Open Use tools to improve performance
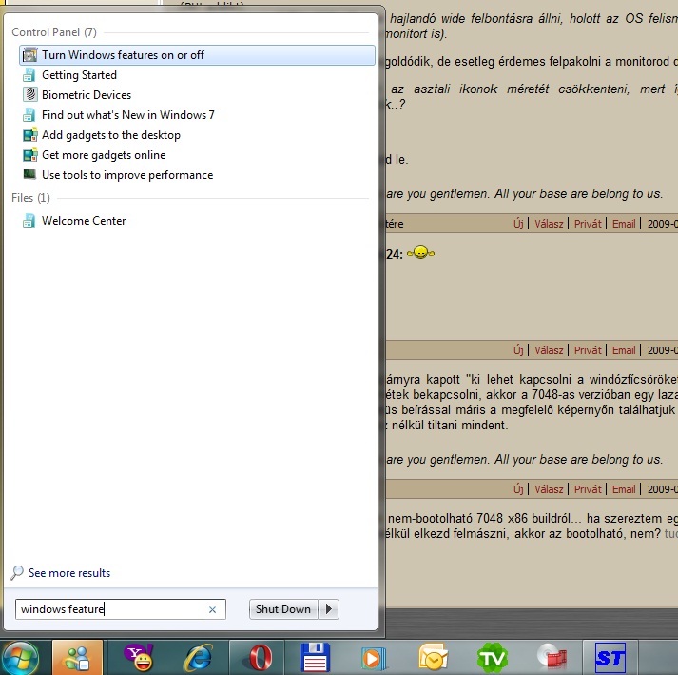 pyautogui.click(x=127, y=175)
